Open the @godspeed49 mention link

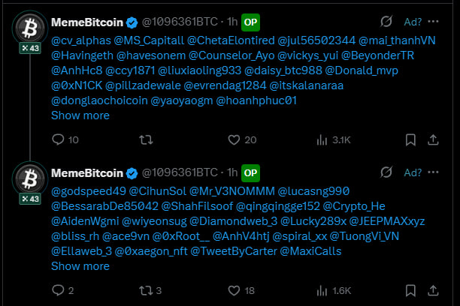(x=89, y=191)
